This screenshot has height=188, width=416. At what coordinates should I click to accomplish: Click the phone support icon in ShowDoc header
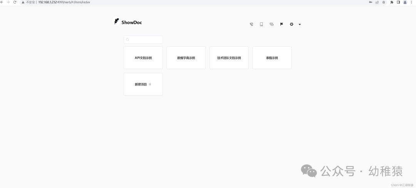click(x=252, y=24)
